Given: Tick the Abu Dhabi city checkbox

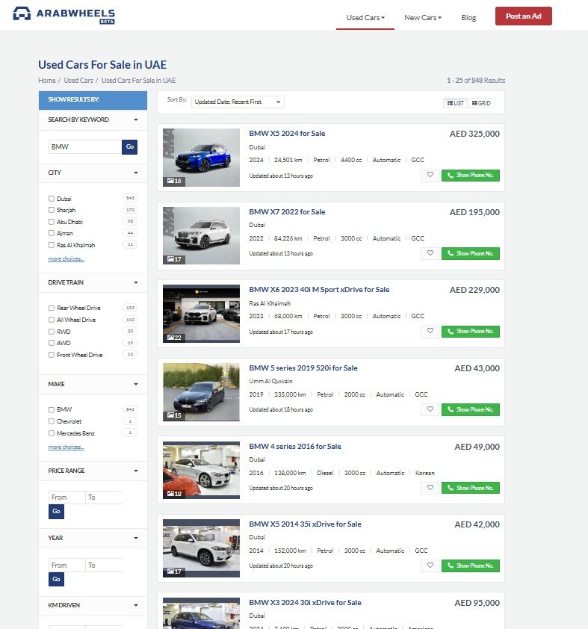Looking at the screenshot, I should 52,222.
